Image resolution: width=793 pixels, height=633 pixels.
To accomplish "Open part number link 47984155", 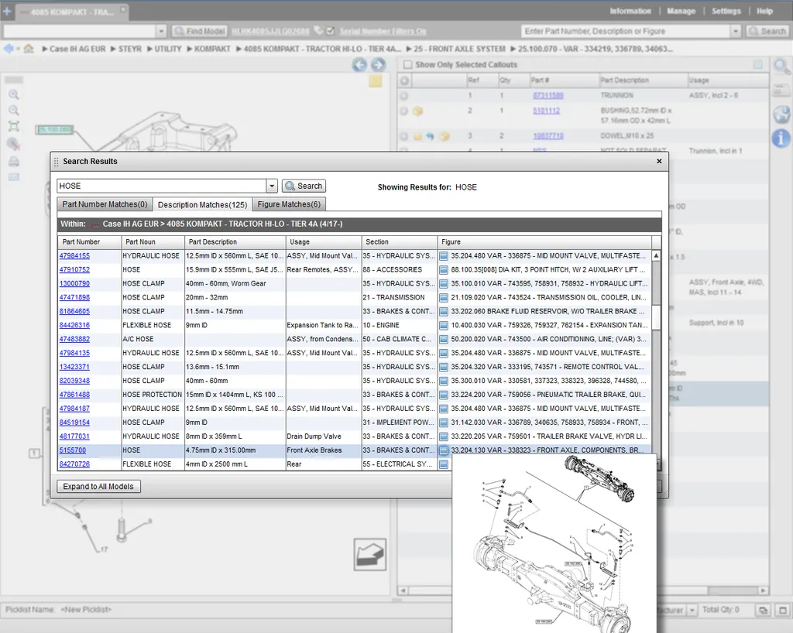I will 74,256.
